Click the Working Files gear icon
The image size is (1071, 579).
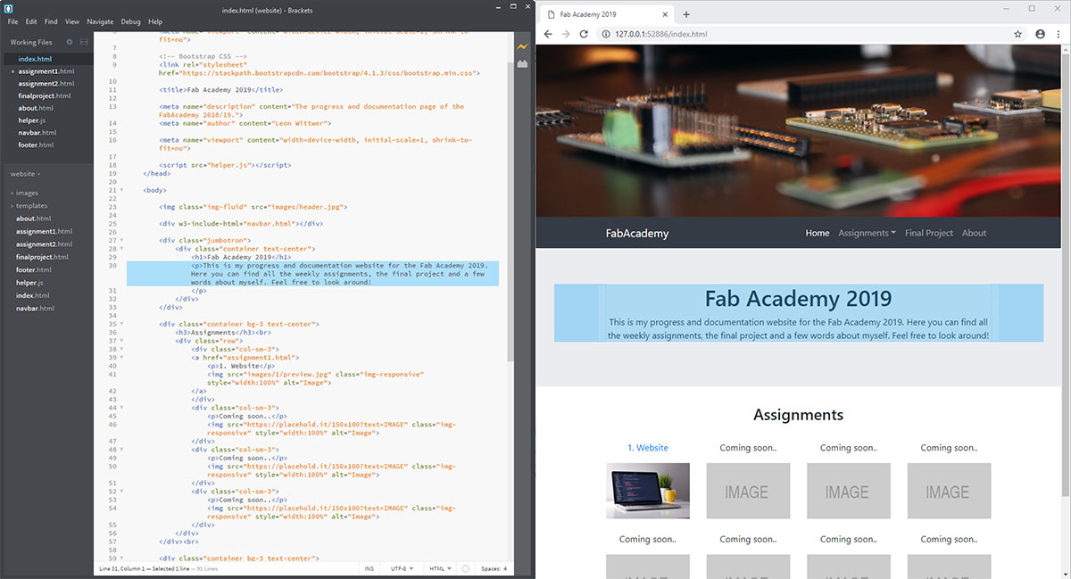coord(71,42)
